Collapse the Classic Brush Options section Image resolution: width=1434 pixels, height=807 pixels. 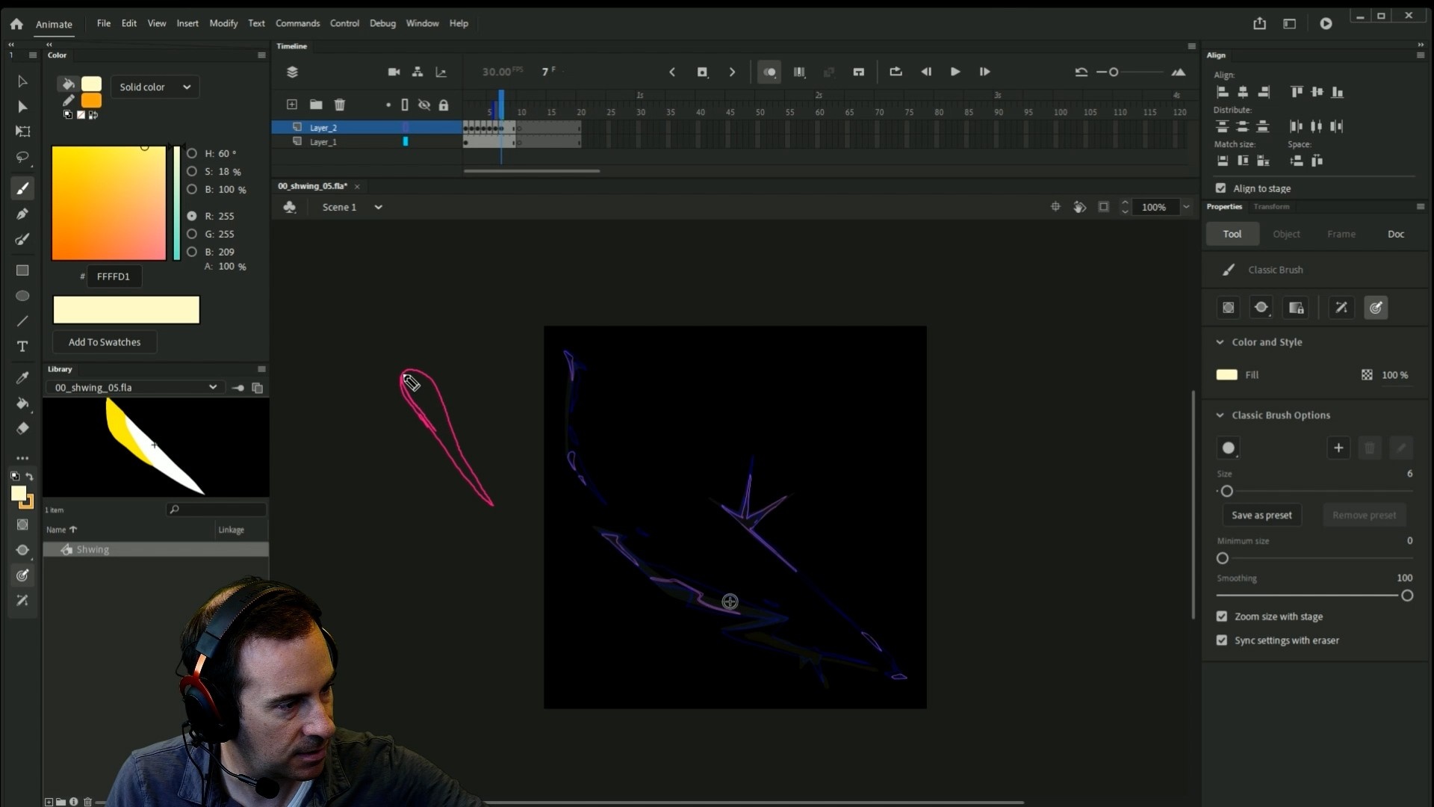click(1220, 415)
